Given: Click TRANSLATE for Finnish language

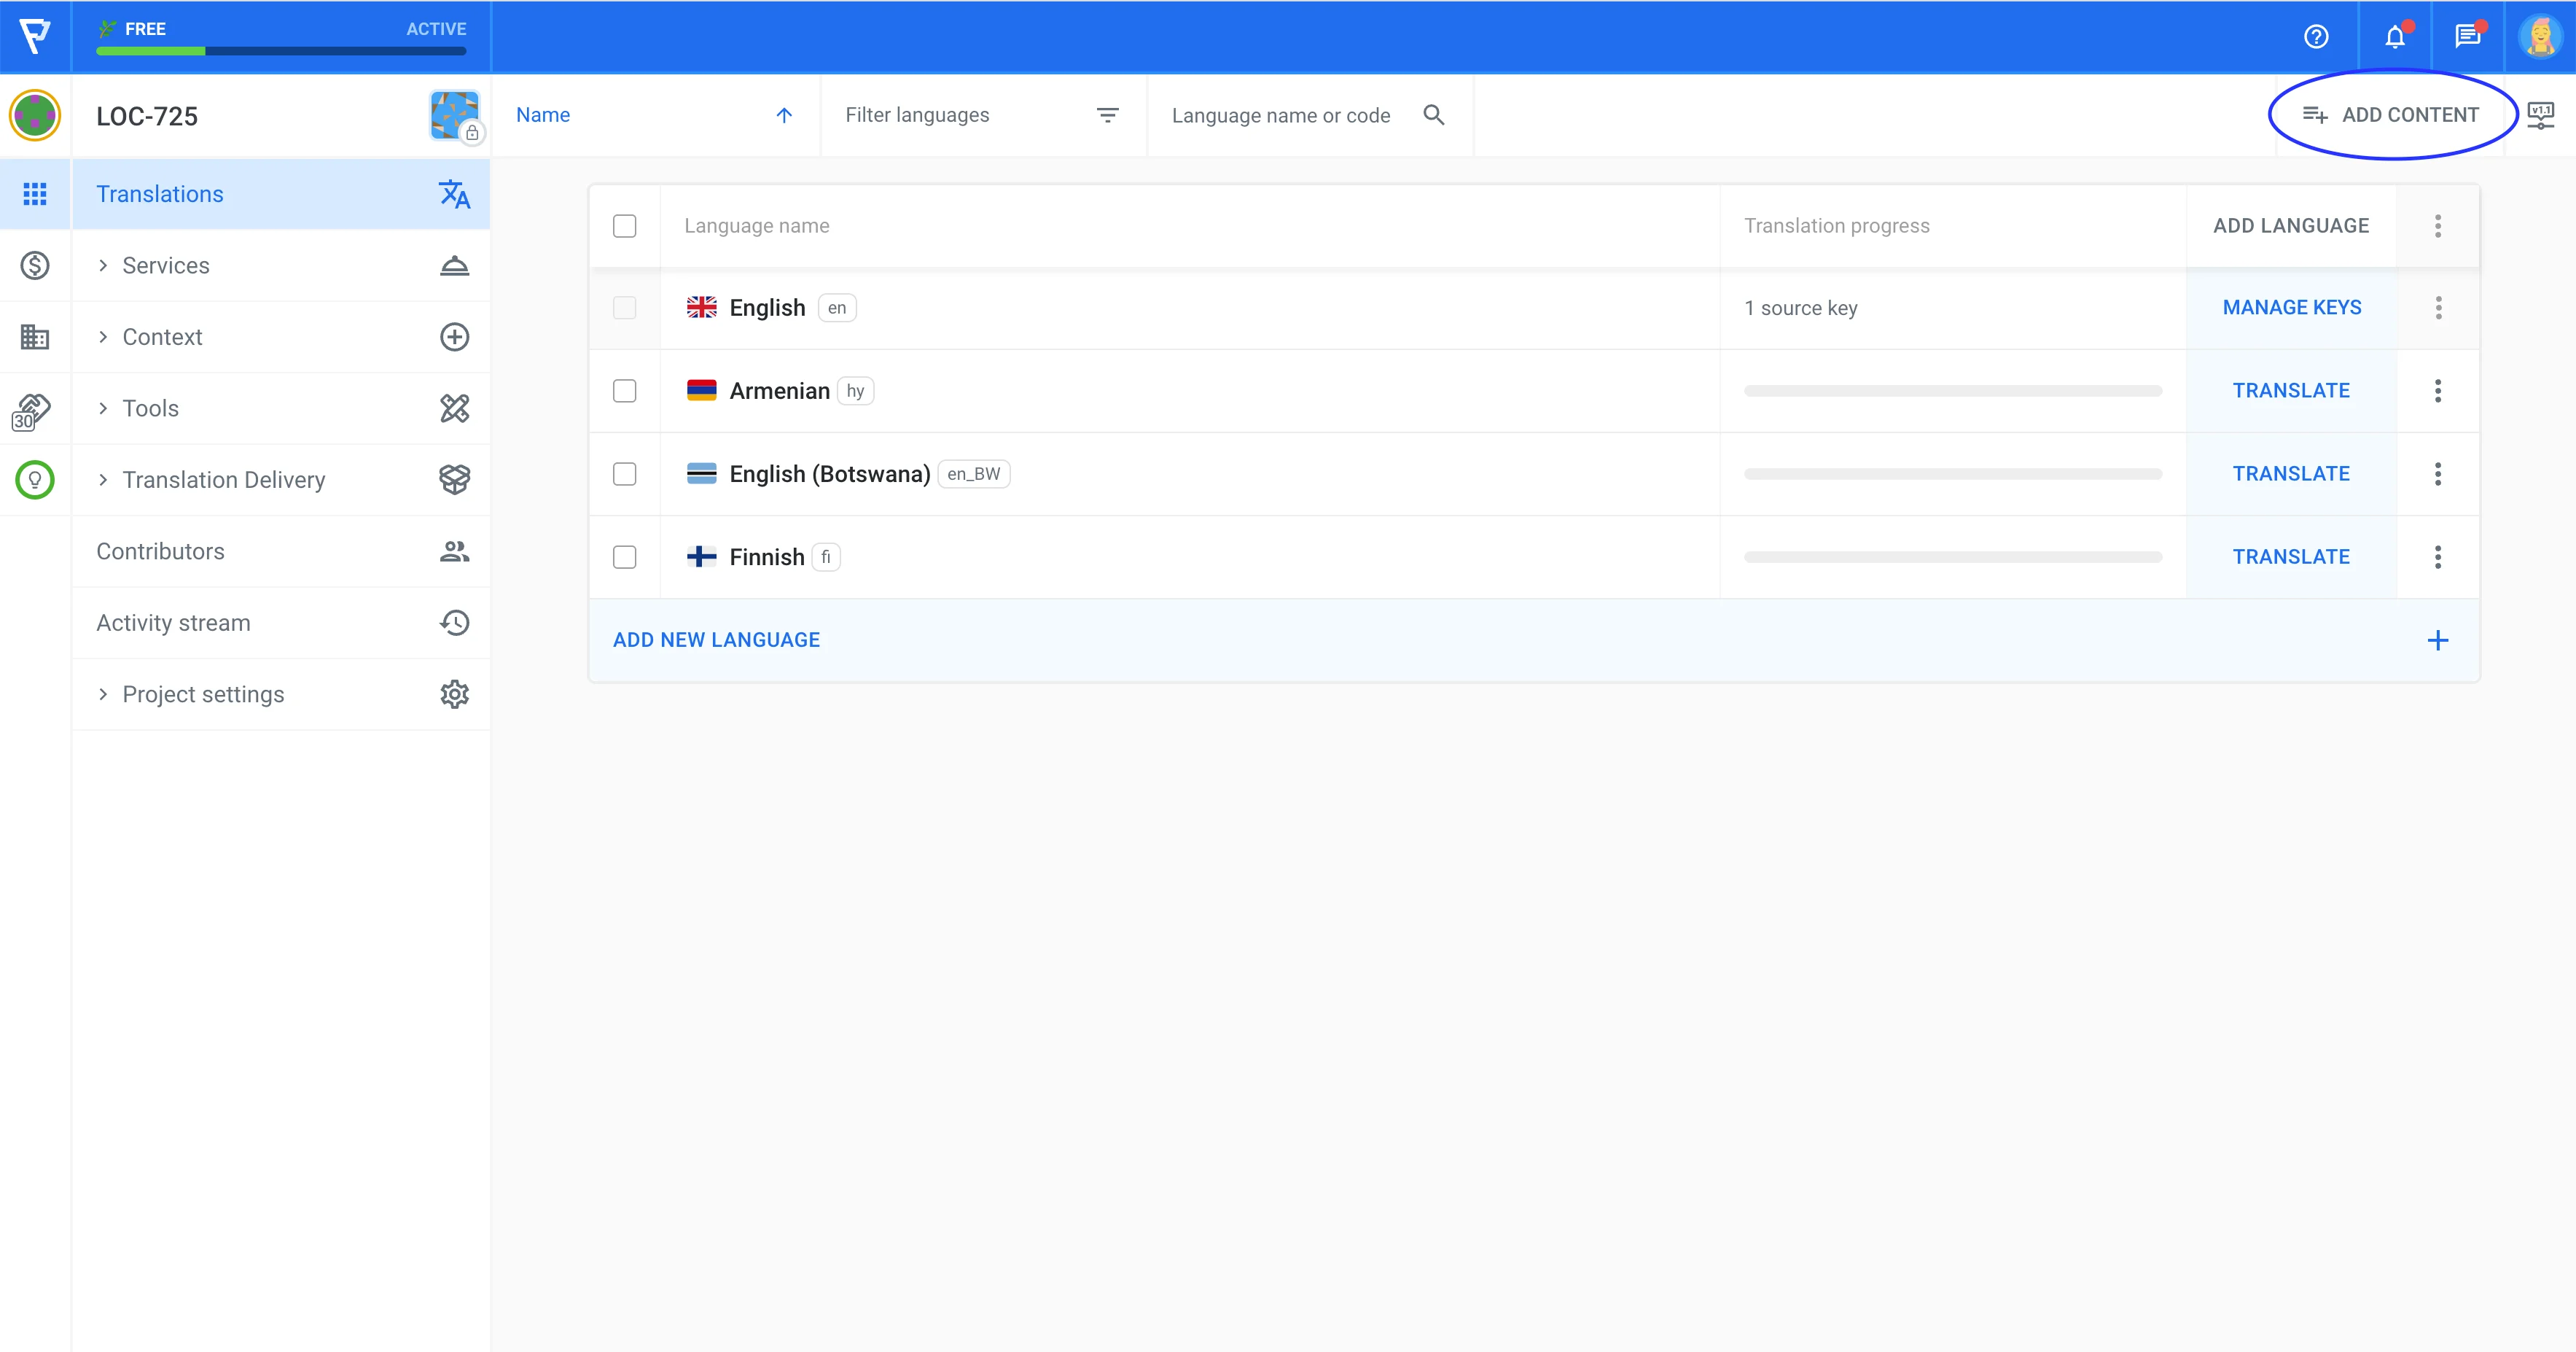Looking at the screenshot, I should [2290, 556].
